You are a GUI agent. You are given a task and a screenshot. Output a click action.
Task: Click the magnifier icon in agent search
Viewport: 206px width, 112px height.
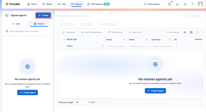point(7,31)
